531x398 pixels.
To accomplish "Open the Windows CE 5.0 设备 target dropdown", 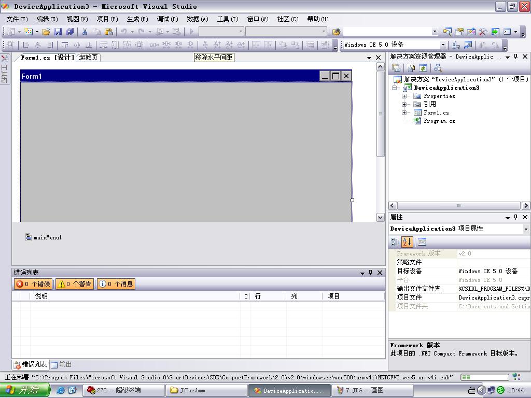I will 442,45.
